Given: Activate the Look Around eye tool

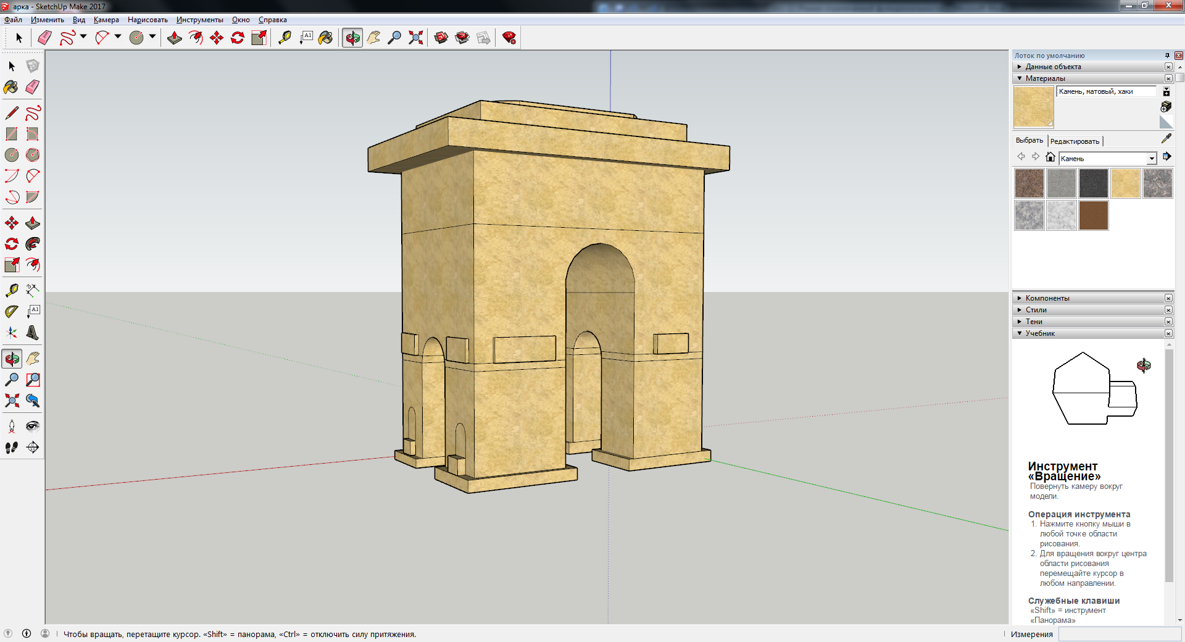Looking at the screenshot, I should coord(33,426).
